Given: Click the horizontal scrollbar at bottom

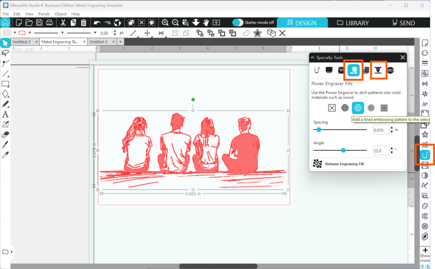Looking at the screenshot, I should [x=218, y=266].
